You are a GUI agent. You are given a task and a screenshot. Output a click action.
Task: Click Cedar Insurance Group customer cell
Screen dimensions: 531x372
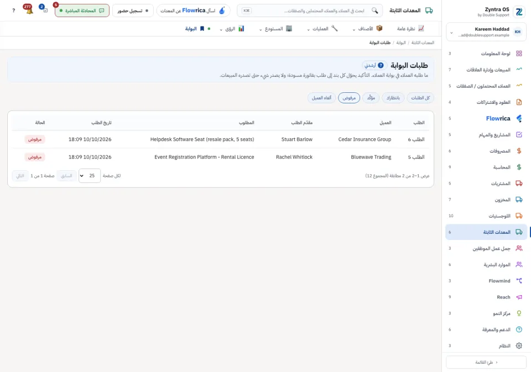(x=365, y=139)
